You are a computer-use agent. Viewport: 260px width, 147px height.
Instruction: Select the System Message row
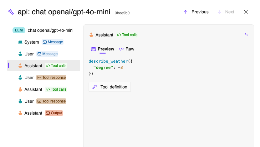click(43, 42)
